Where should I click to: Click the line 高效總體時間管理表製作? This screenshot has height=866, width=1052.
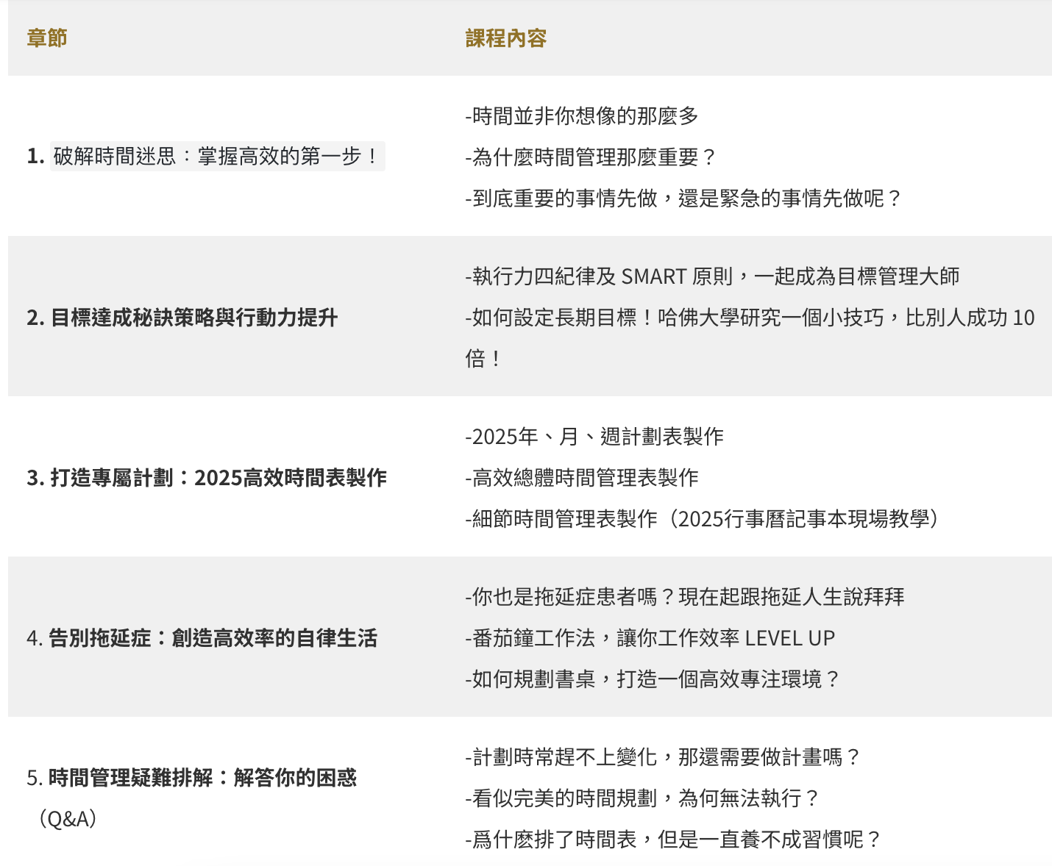point(582,478)
